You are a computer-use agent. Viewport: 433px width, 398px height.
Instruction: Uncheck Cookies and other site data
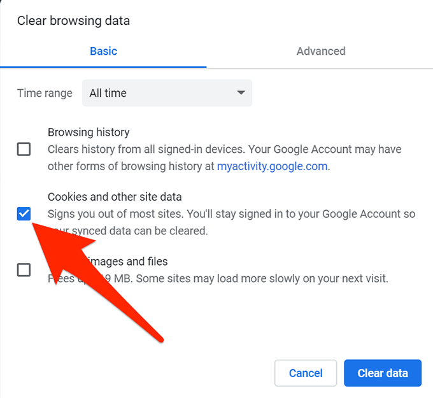[24, 214]
